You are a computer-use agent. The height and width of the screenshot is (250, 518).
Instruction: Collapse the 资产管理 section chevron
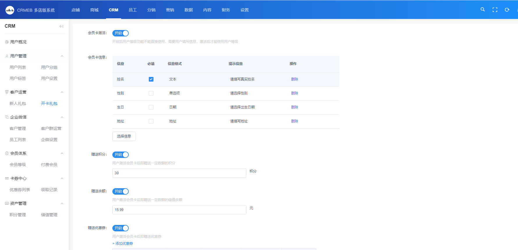pyautogui.click(x=62, y=203)
